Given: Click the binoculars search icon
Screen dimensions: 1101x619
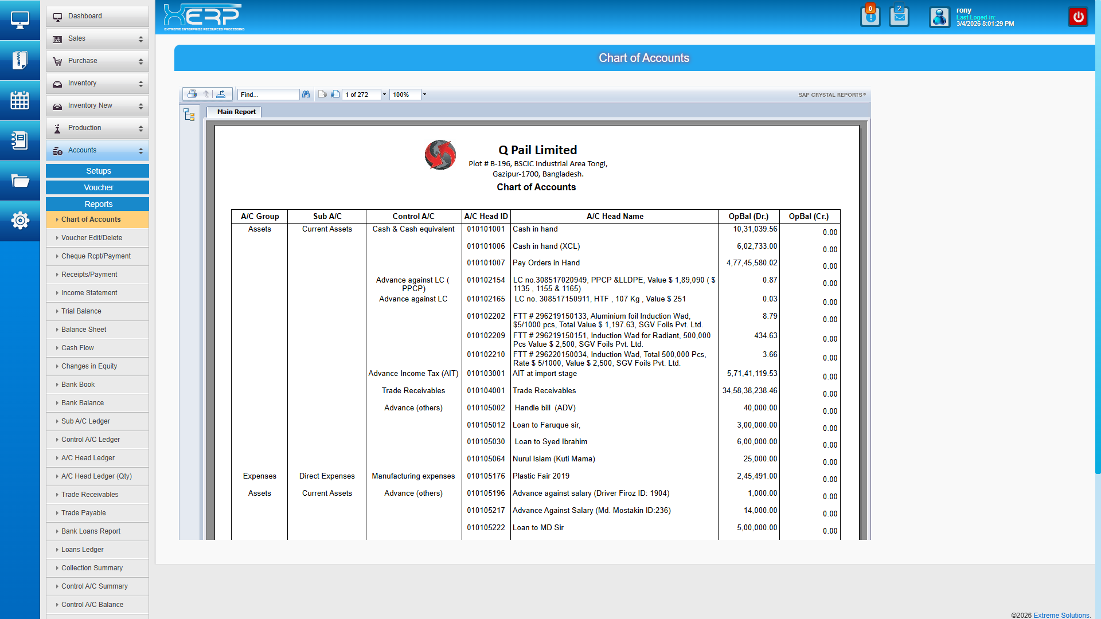Looking at the screenshot, I should pyautogui.click(x=306, y=94).
